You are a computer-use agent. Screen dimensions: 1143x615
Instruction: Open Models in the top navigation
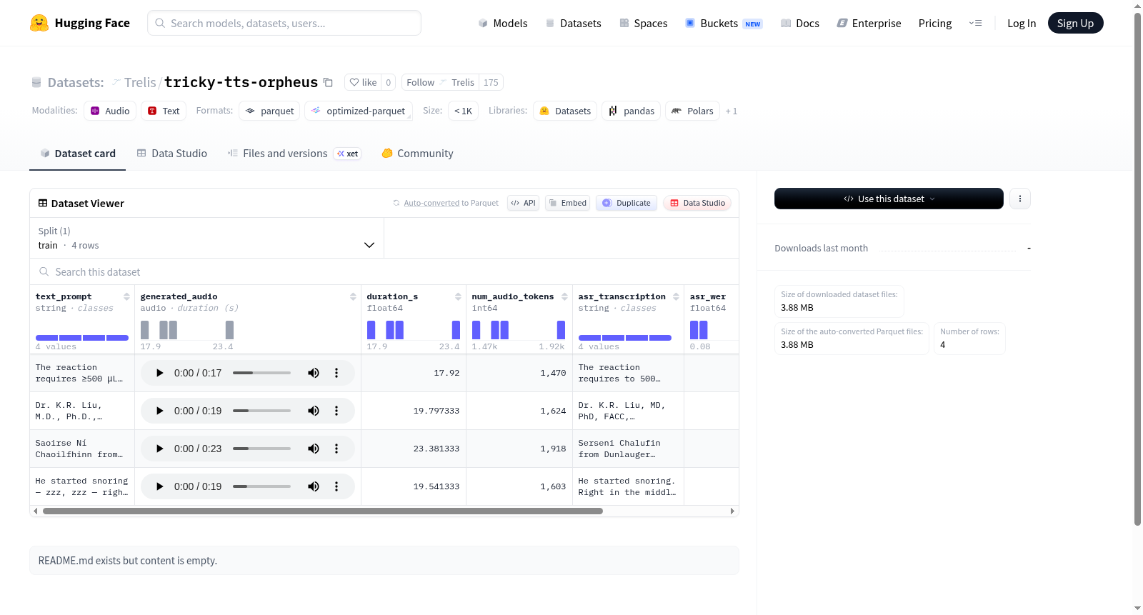tap(503, 24)
